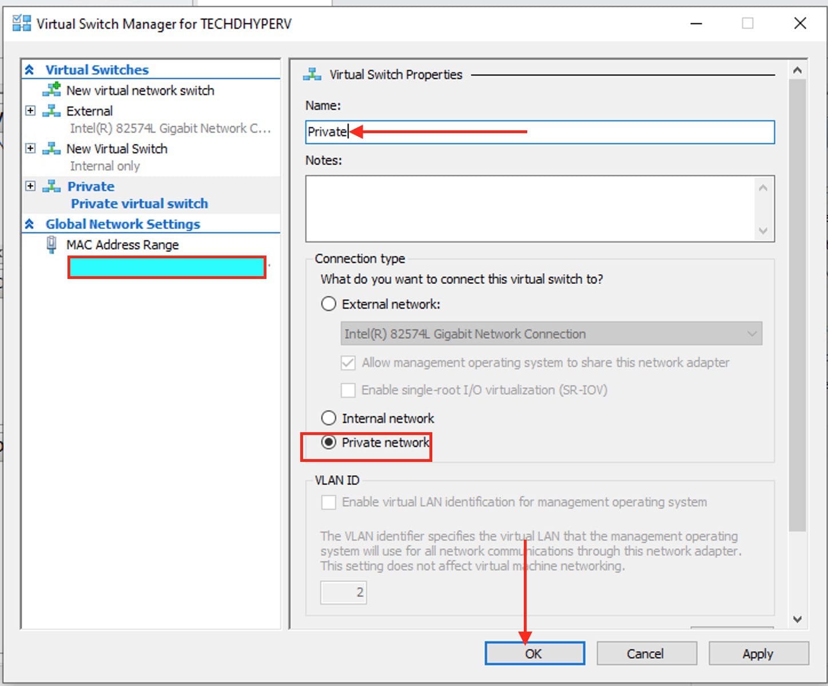828x686 pixels.
Task: Click the Private switch network icon
Action: click(51, 186)
